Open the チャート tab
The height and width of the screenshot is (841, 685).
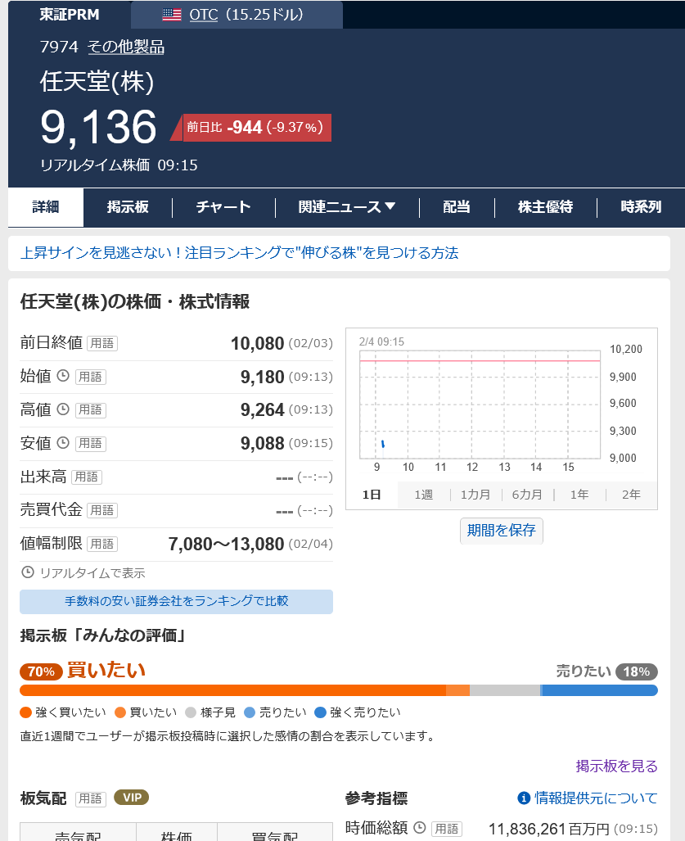pyautogui.click(x=223, y=207)
